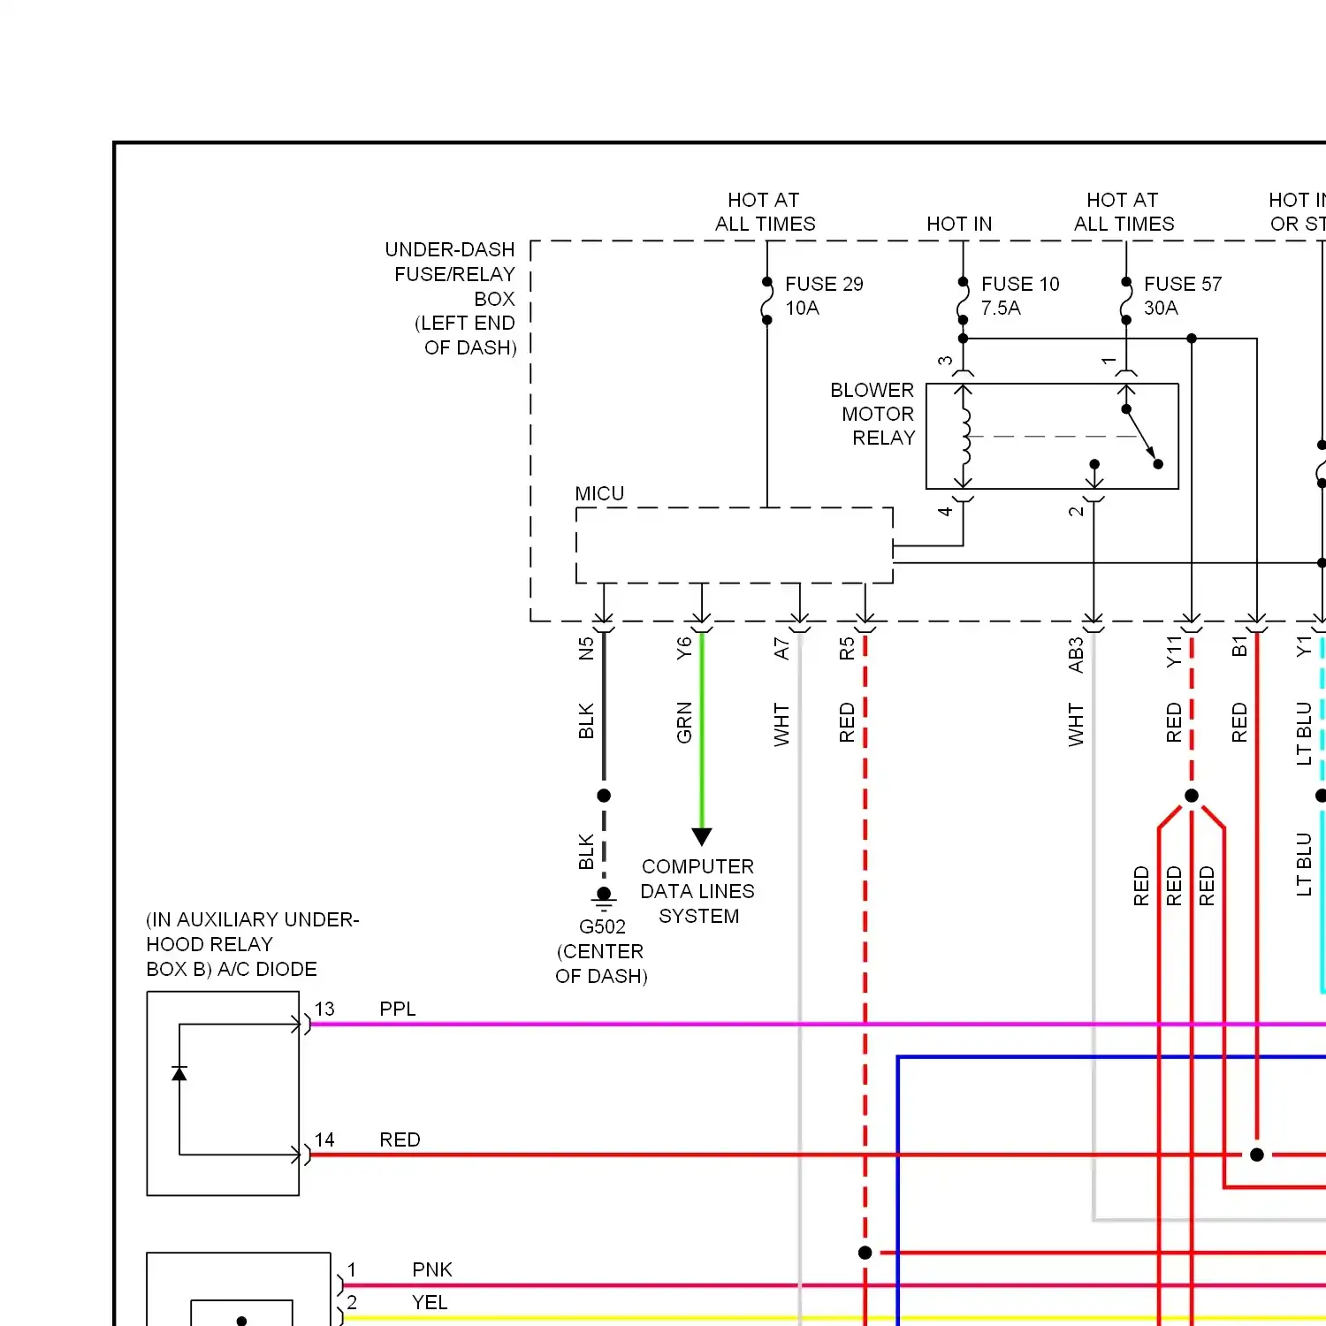Click the "RED" label next to pin 14
The image size is (1326, 1326).
point(400,1139)
